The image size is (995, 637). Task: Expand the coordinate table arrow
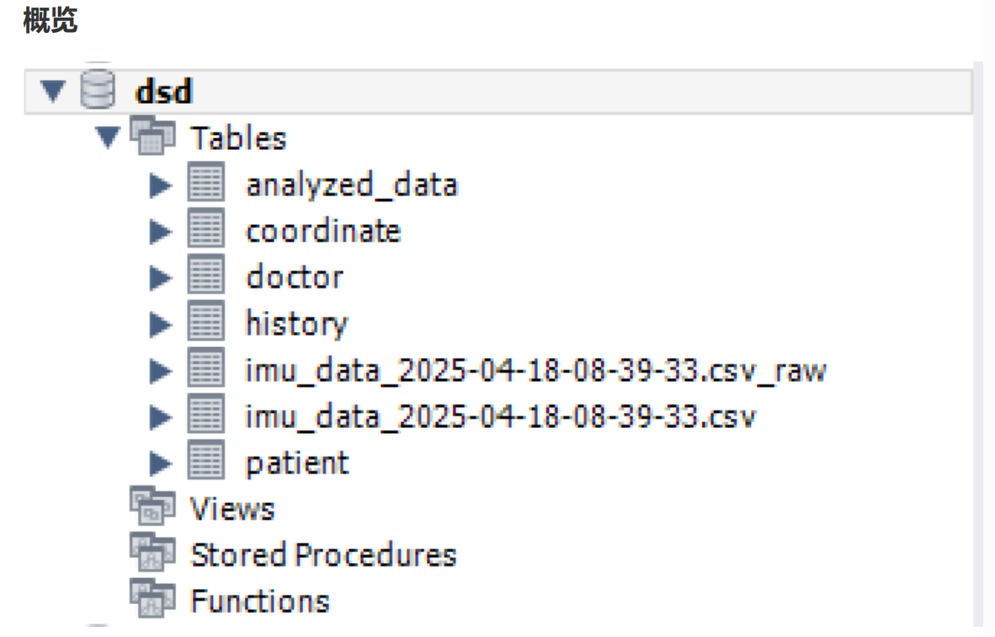[160, 231]
